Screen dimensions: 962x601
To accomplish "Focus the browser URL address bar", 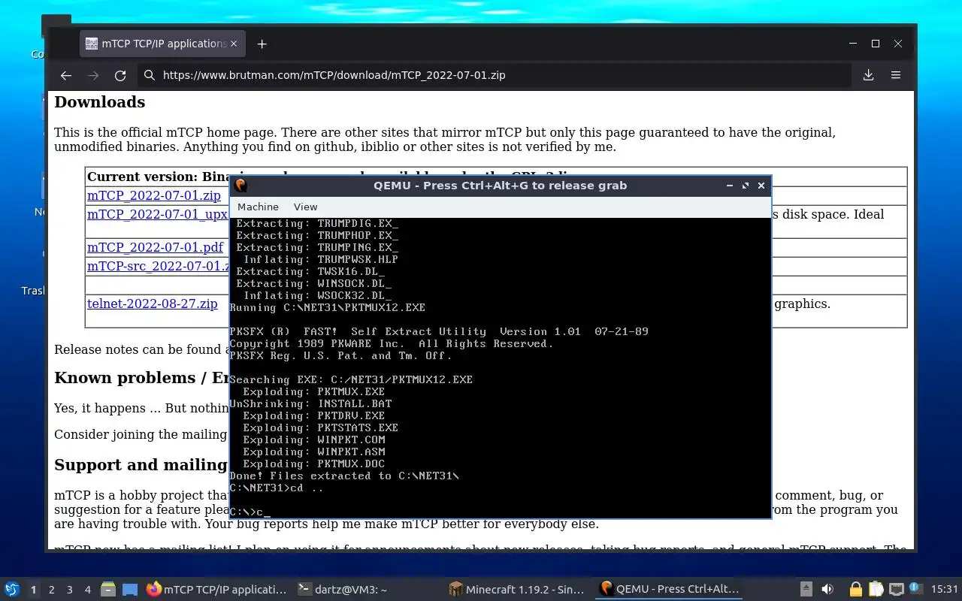I will click(496, 75).
